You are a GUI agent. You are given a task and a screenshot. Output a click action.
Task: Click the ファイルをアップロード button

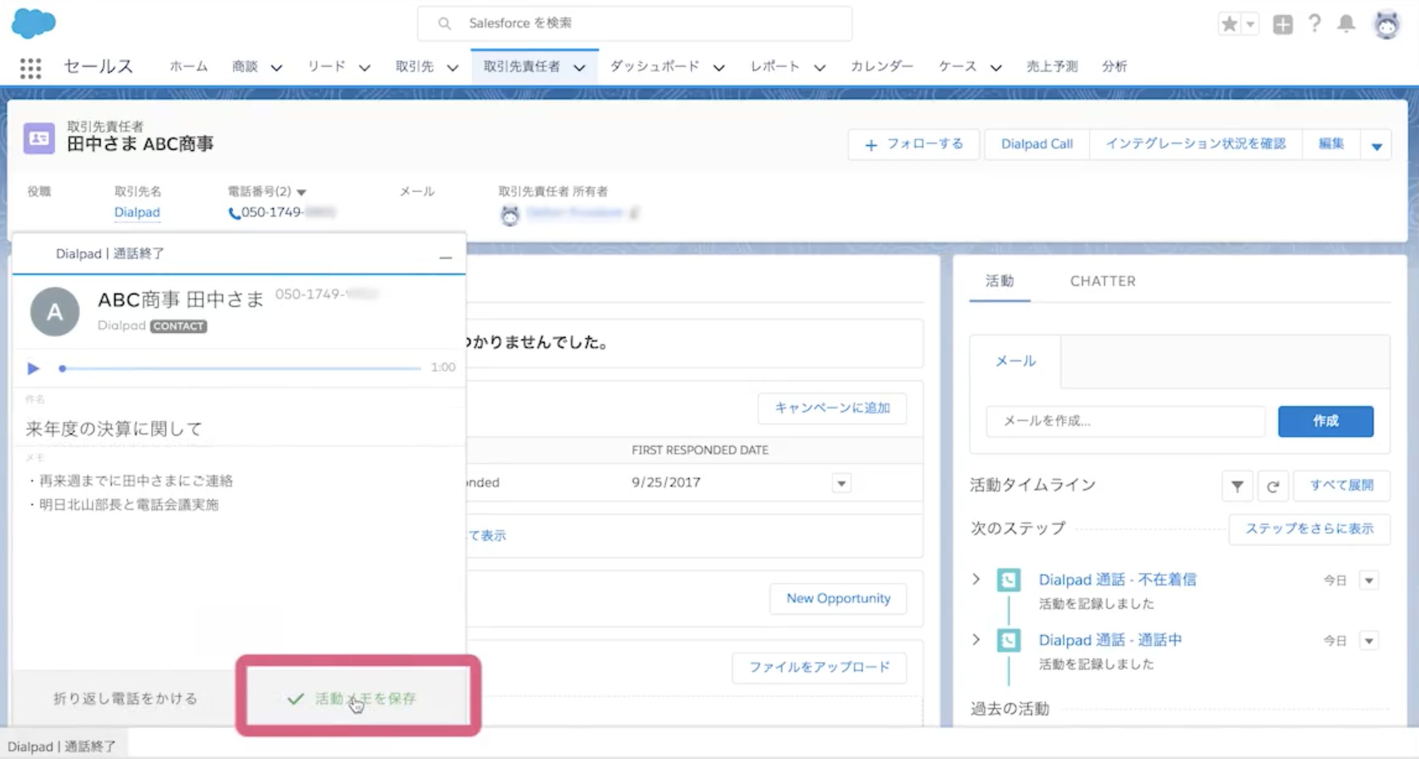pos(819,668)
